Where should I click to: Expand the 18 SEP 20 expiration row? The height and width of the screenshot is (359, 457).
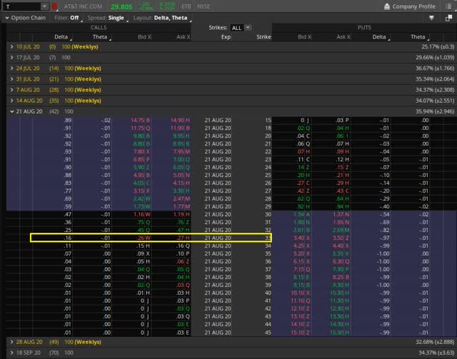[11, 353]
